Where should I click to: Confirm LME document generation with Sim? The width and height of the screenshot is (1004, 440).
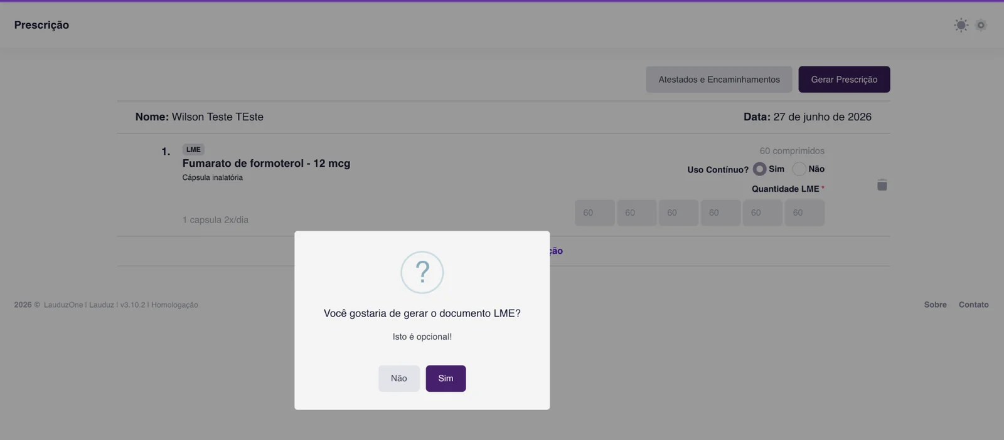click(x=446, y=379)
